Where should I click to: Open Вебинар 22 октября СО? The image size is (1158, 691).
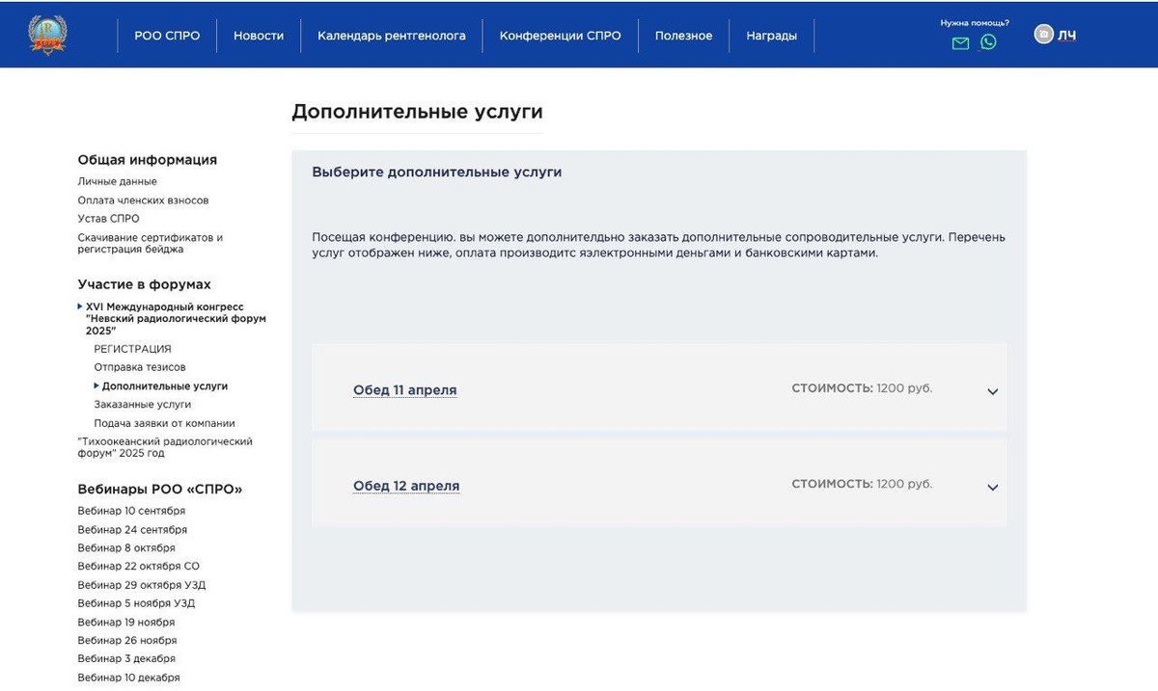tap(138, 567)
